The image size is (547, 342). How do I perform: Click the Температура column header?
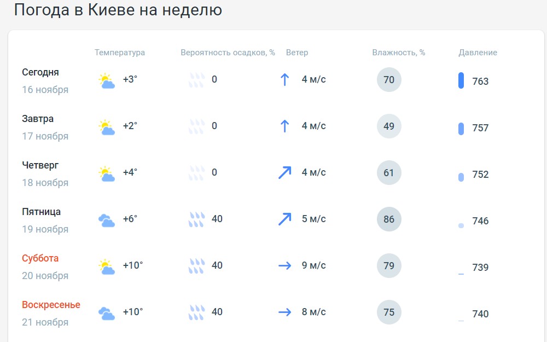tap(120, 53)
